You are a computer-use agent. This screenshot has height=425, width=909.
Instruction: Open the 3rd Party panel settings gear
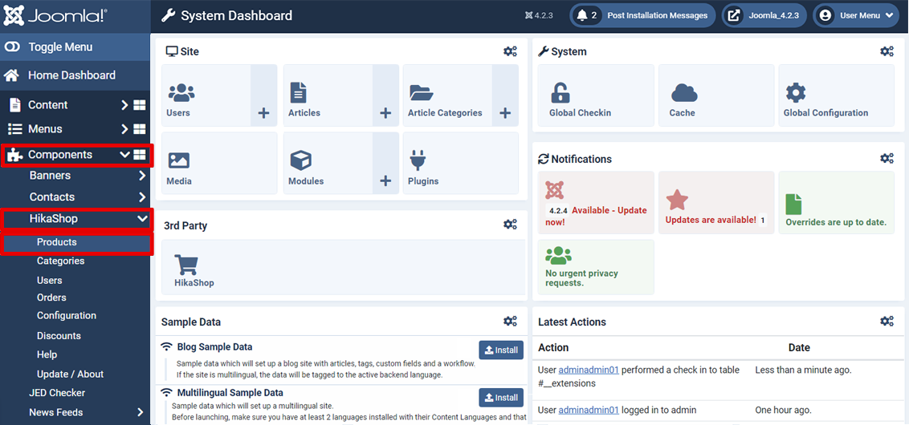click(x=510, y=224)
